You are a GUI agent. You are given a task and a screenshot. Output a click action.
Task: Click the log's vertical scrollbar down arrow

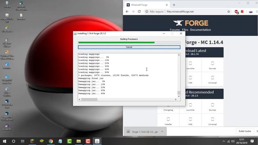tap(179, 96)
